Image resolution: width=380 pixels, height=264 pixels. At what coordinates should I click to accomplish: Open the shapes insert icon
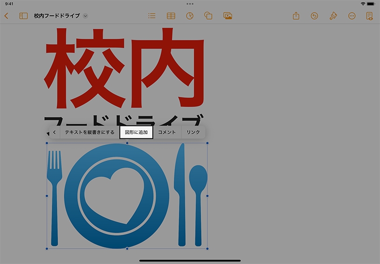click(x=208, y=16)
